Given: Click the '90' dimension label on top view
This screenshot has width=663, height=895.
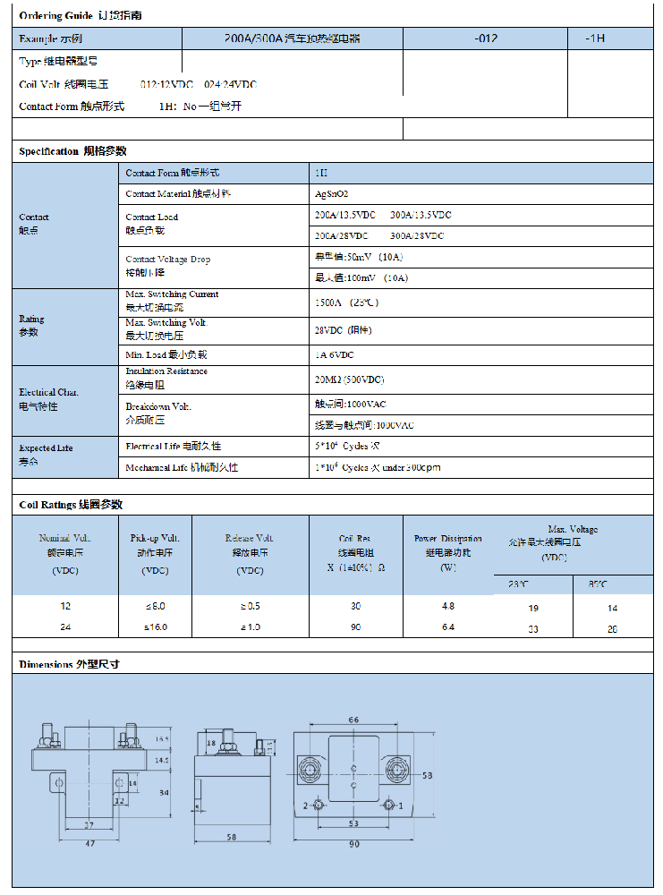Looking at the screenshot, I should click(354, 844).
